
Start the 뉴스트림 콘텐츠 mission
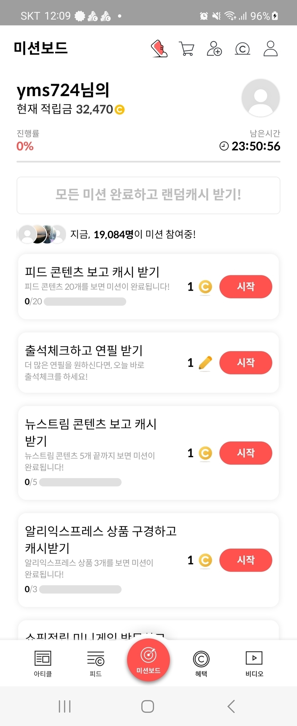click(x=245, y=453)
